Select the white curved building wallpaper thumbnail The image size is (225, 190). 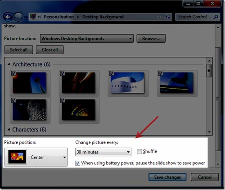(x=127, y=83)
